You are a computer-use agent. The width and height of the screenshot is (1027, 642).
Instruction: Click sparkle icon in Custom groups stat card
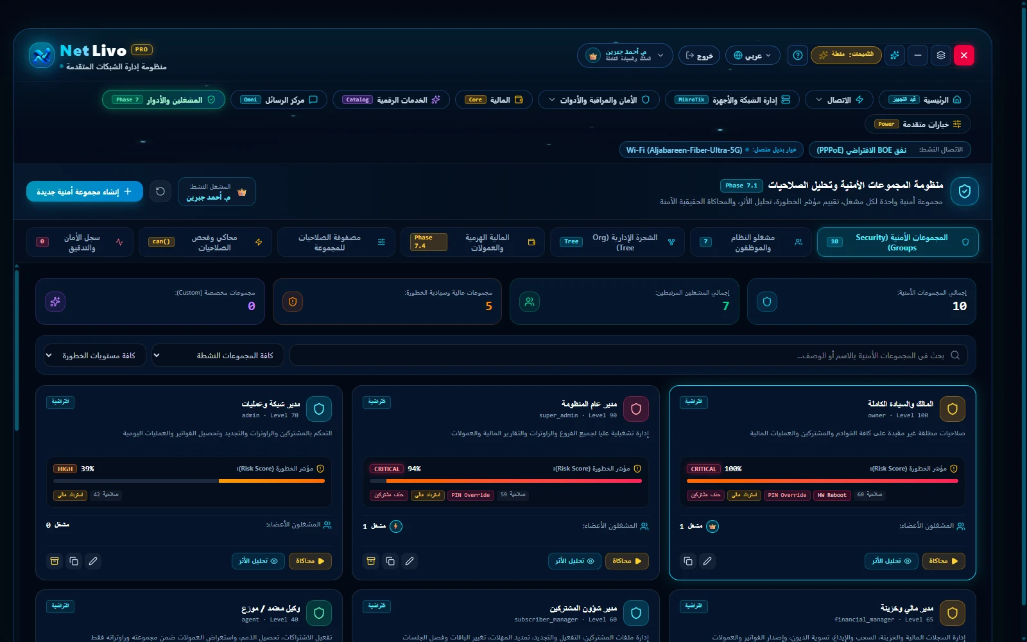click(x=55, y=302)
